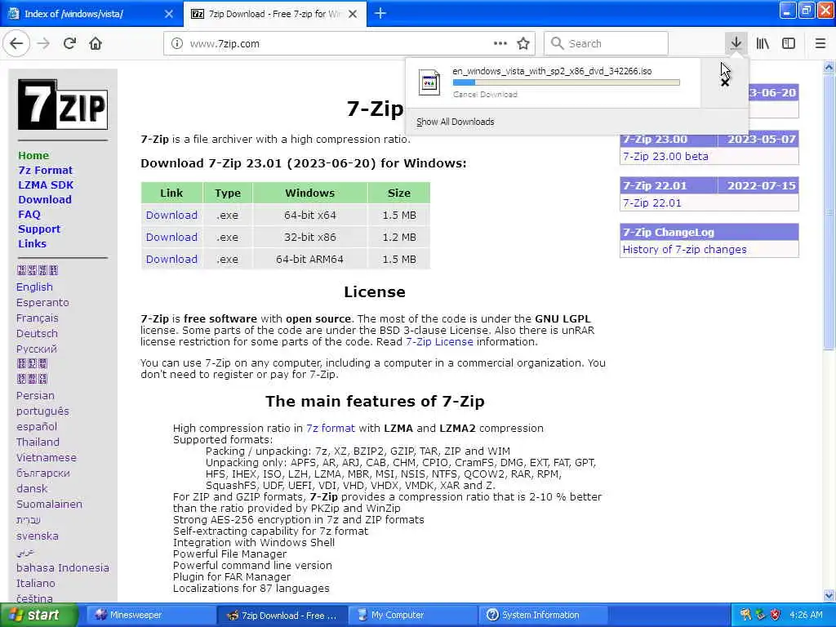Download the 64-bit ARM64 exe

click(x=171, y=259)
